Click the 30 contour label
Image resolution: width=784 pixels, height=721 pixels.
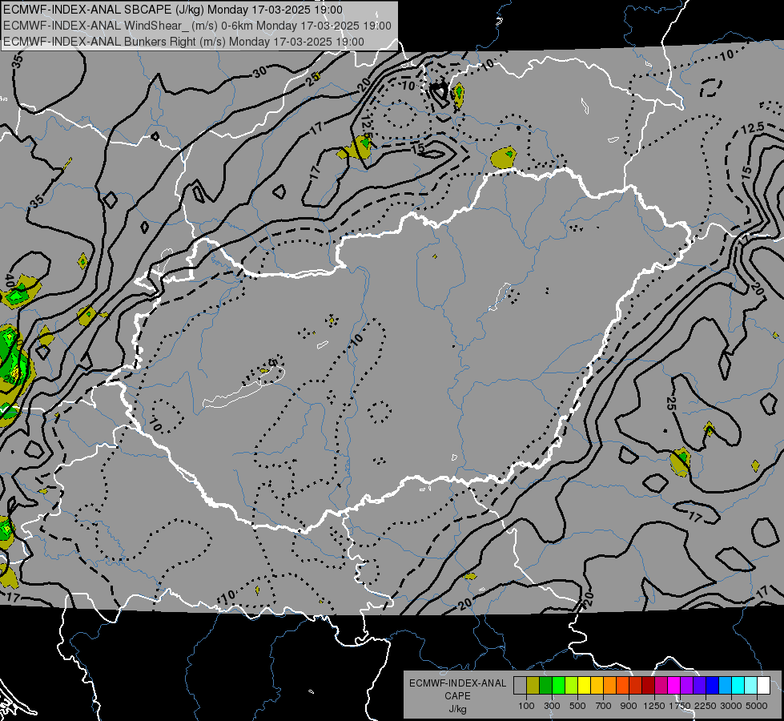pos(259,73)
